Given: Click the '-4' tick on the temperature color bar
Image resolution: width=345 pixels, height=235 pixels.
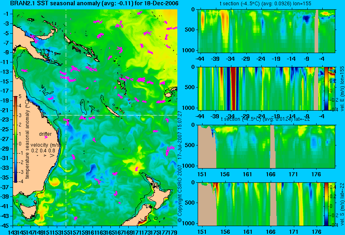Looking at the screenshot, I should click(x=20, y=182).
